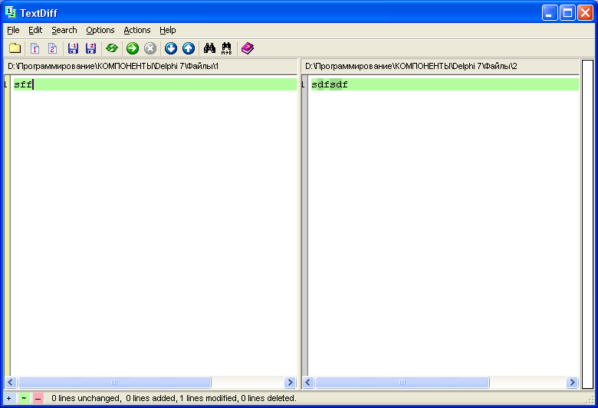Save file 2 with floppy icon
The height and width of the screenshot is (408, 598).
90,48
